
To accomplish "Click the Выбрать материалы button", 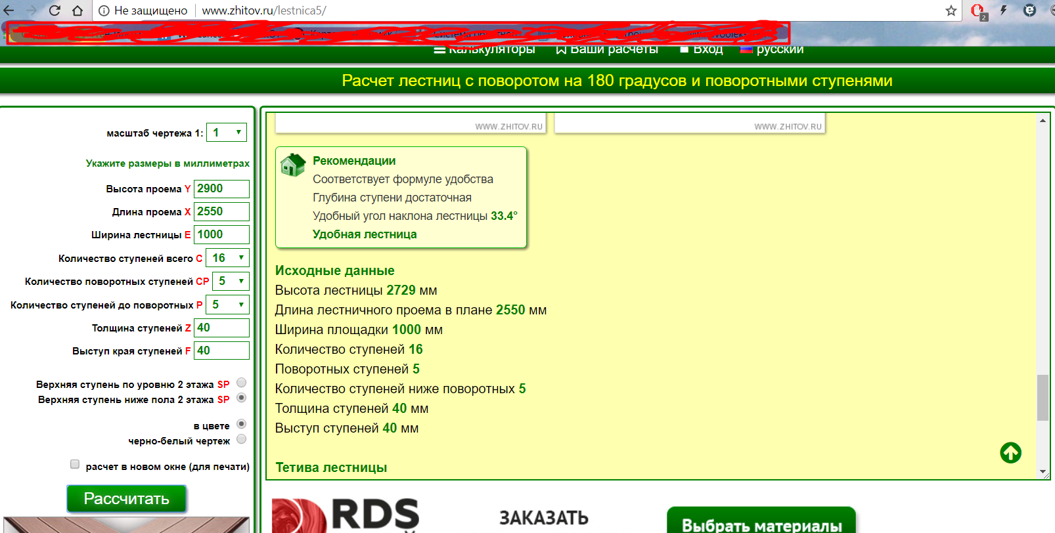I will coord(761,522).
